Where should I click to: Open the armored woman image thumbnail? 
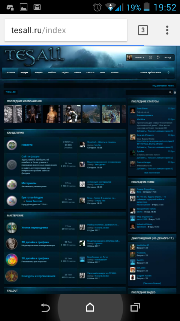click(x=72, y=114)
